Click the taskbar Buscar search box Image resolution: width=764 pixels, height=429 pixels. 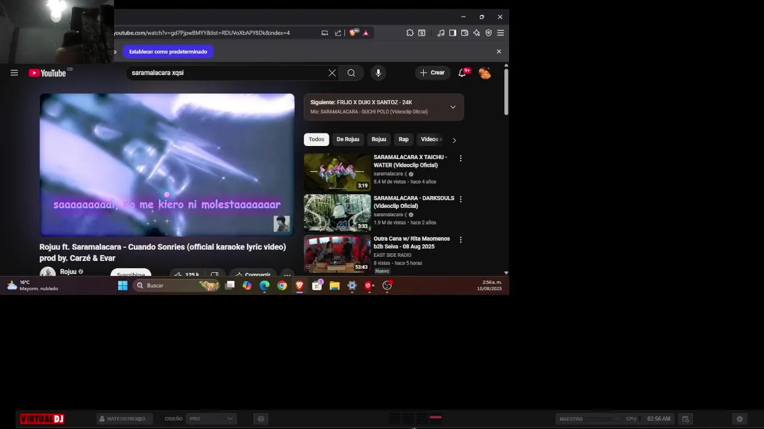pos(177,285)
